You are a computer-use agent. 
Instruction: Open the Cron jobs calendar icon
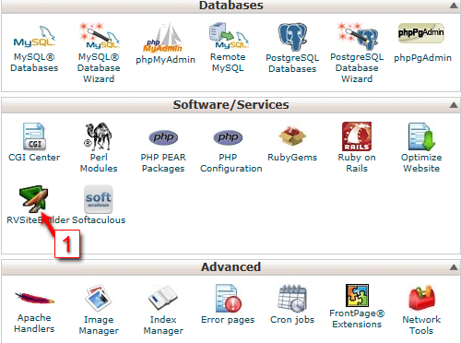click(x=292, y=298)
